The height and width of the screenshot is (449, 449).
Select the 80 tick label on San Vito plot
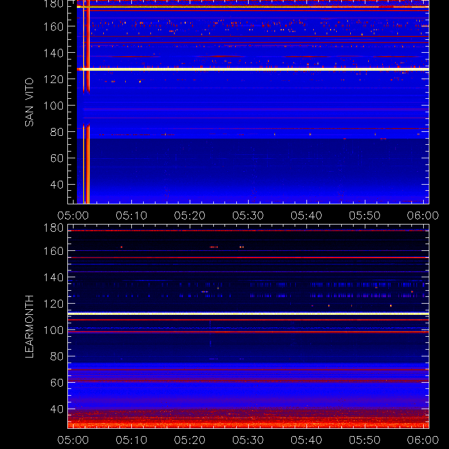(57, 132)
